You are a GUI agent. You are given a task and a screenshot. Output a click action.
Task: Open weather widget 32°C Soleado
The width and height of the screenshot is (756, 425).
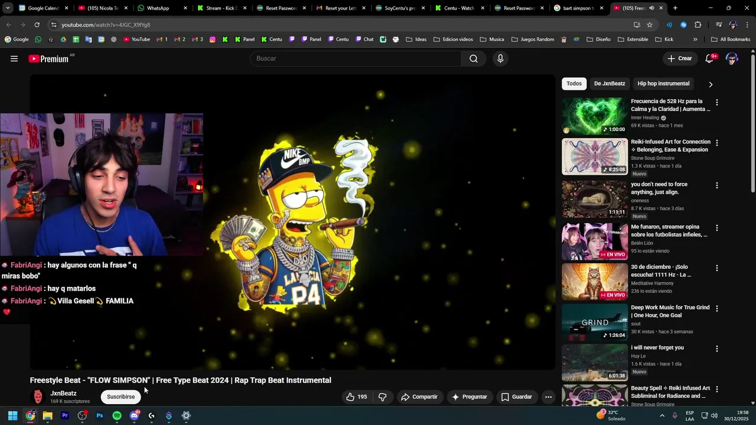(x=611, y=416)
